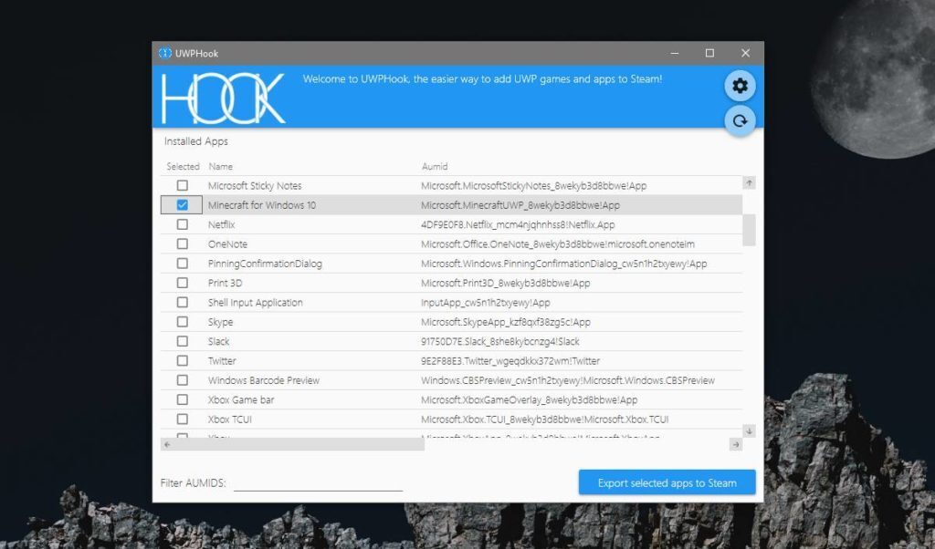Check Xbox Game bar
Screen dimensions: 935x549
tap(182, 399)
